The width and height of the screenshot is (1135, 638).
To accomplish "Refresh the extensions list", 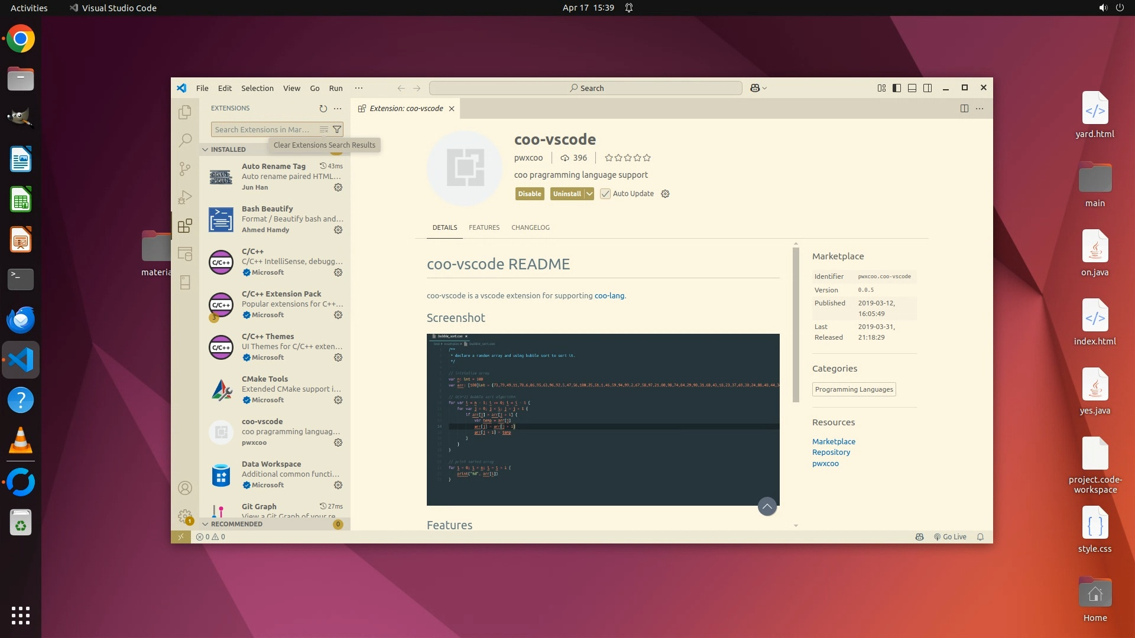I will (x=323, y=109).
